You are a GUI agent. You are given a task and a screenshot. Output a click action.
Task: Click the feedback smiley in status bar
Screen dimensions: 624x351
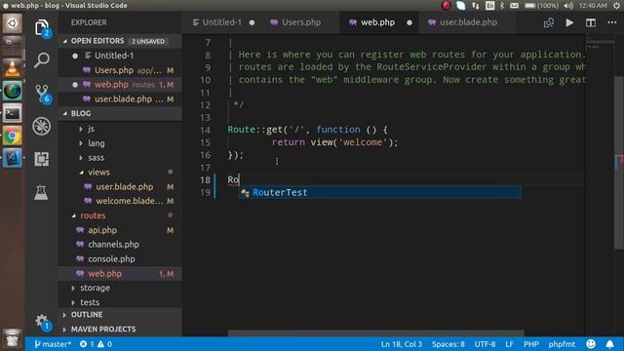pyautogui.click(x=591, y=344)
